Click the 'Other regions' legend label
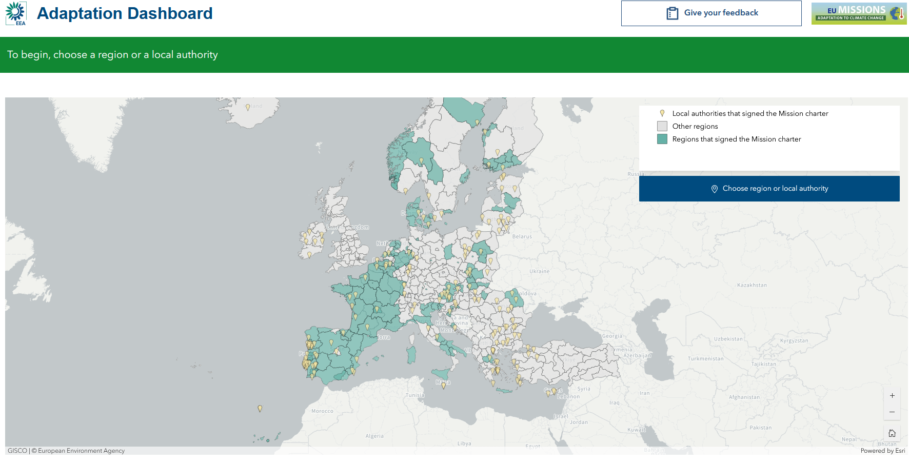The width and height of the screenshot is (909, 464). click(695, 127)
